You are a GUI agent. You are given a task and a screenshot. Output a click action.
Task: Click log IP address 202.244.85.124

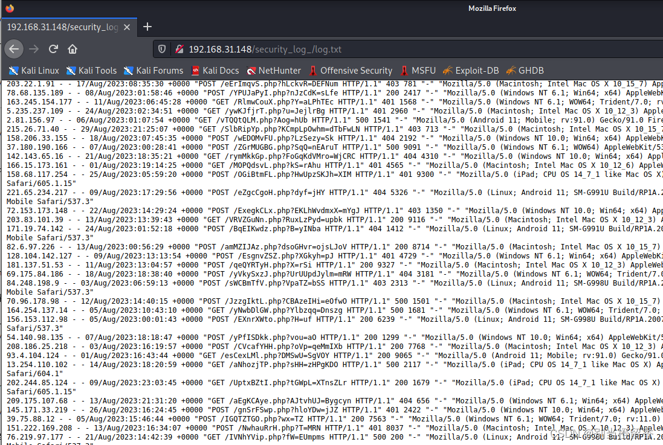(37, 383)
